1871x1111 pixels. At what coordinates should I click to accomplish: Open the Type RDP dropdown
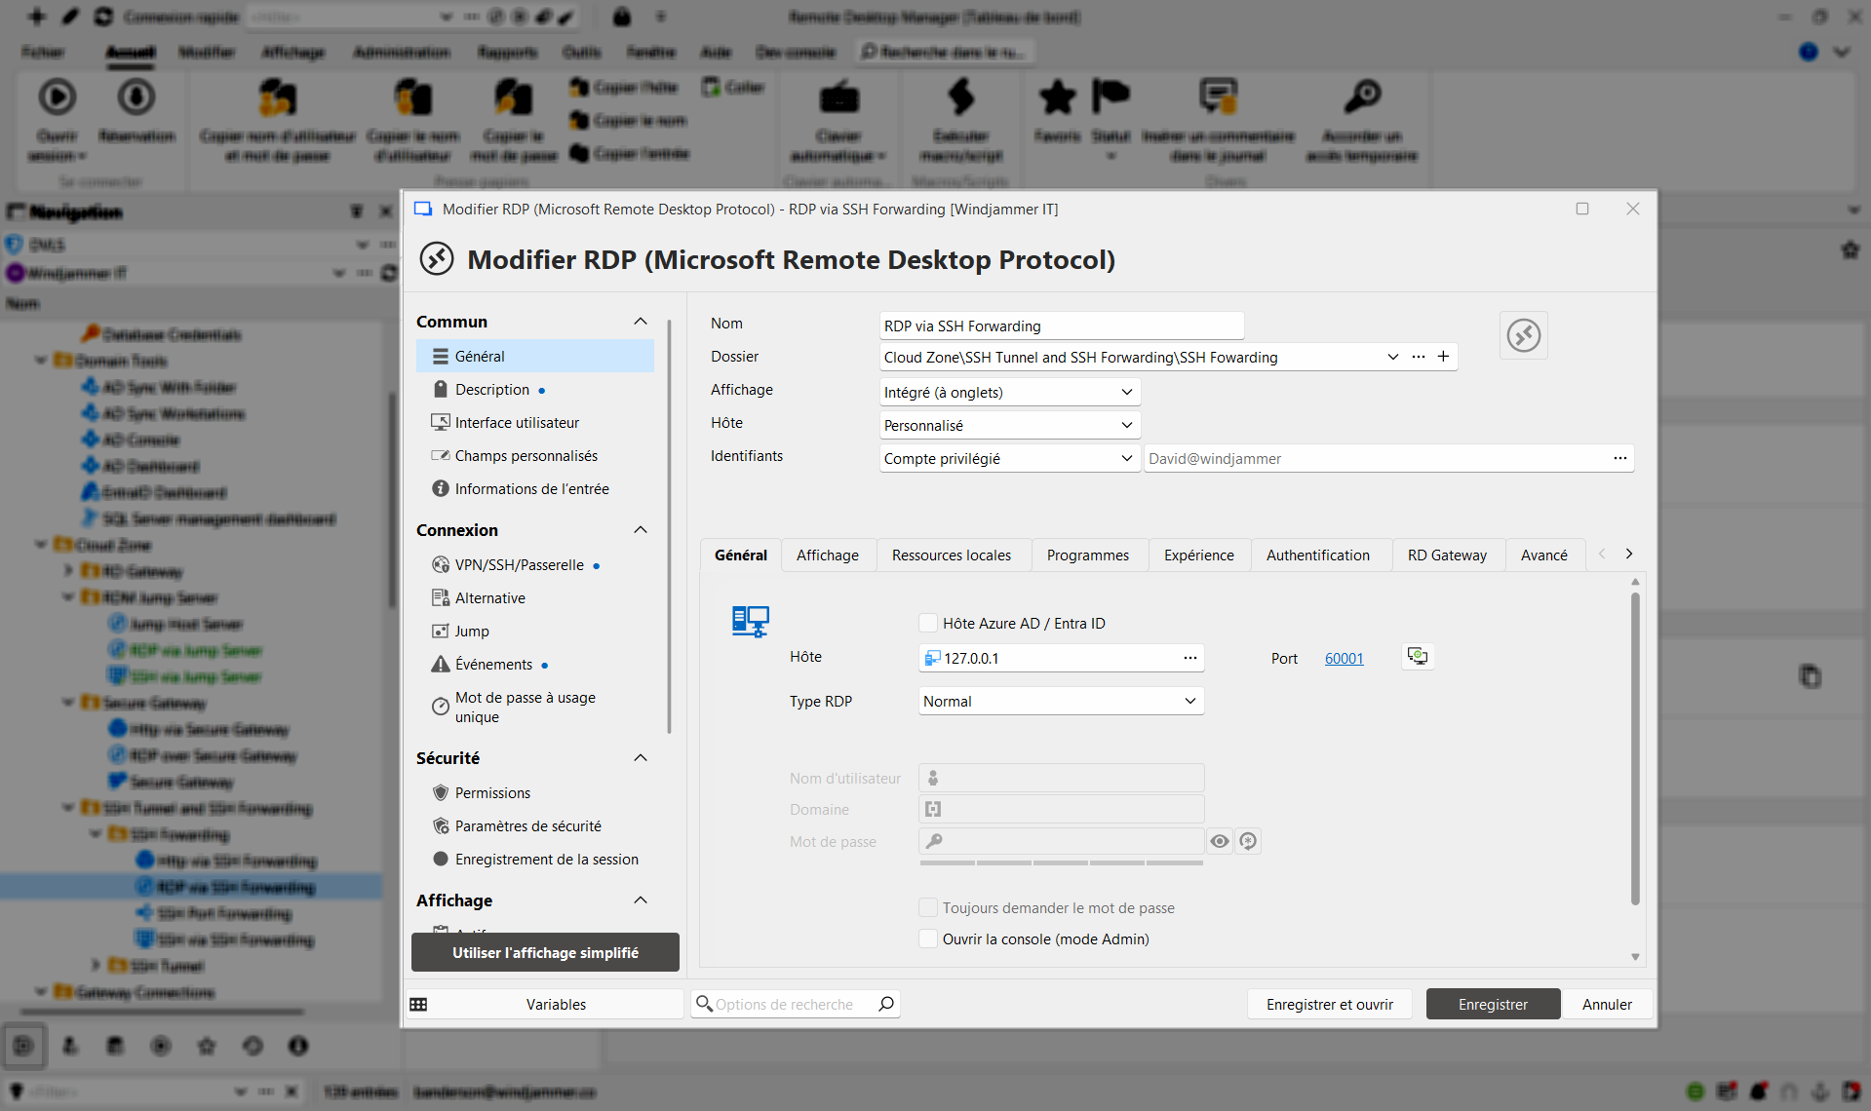coord(1061,701)
